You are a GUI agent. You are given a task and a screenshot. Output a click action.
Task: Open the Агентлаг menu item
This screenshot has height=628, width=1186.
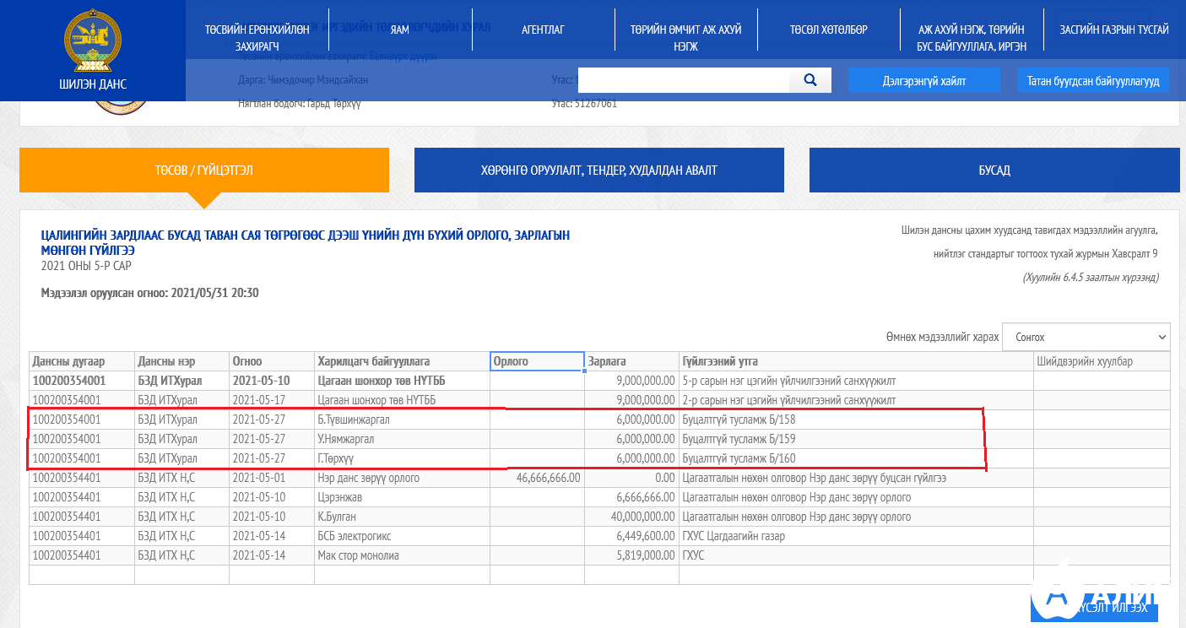click(x=543, y=30)
